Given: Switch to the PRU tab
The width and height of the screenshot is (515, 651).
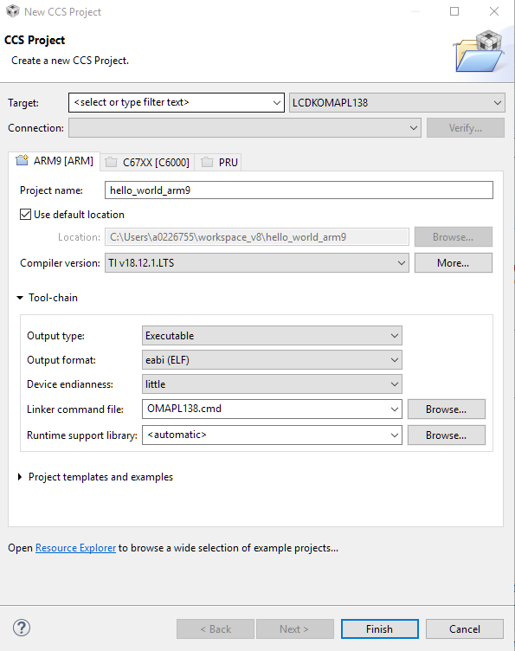Looking at the screenshot, I should tap(219, 163).
